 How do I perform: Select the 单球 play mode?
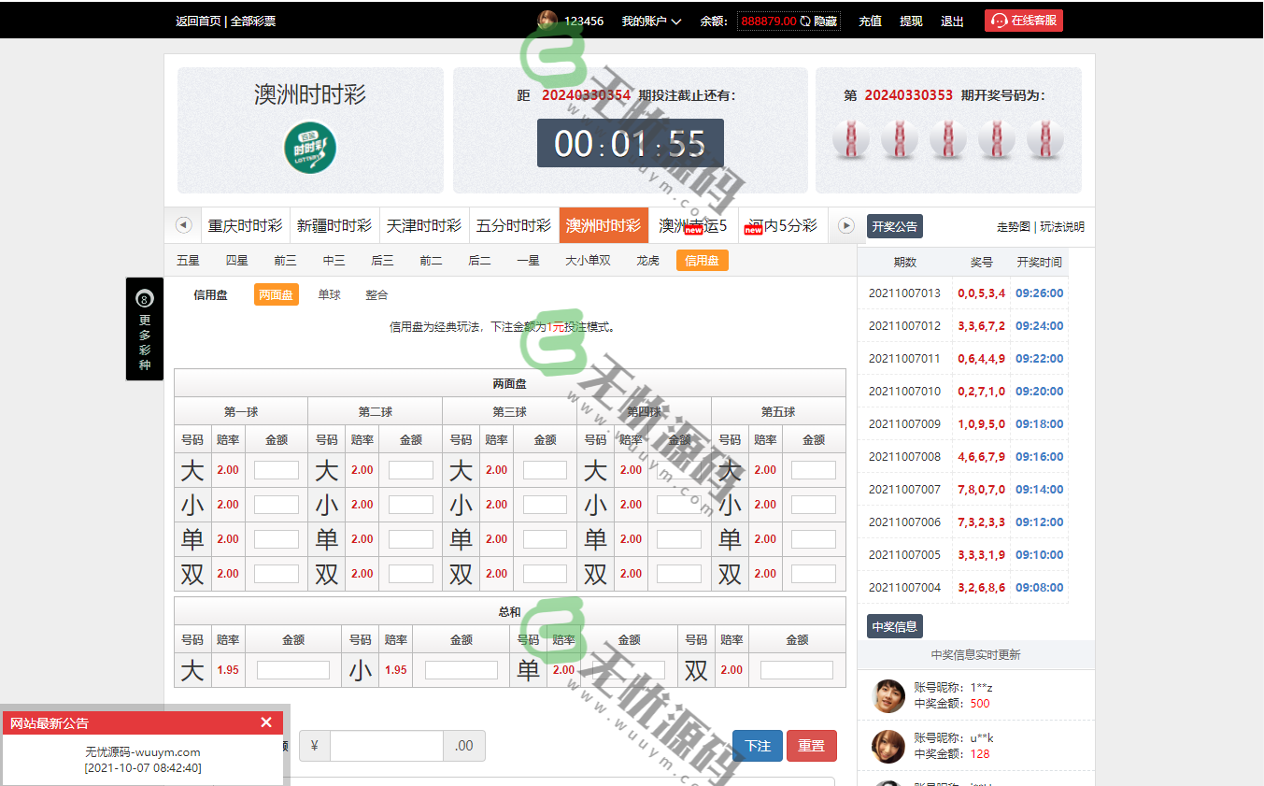[329, 295]
